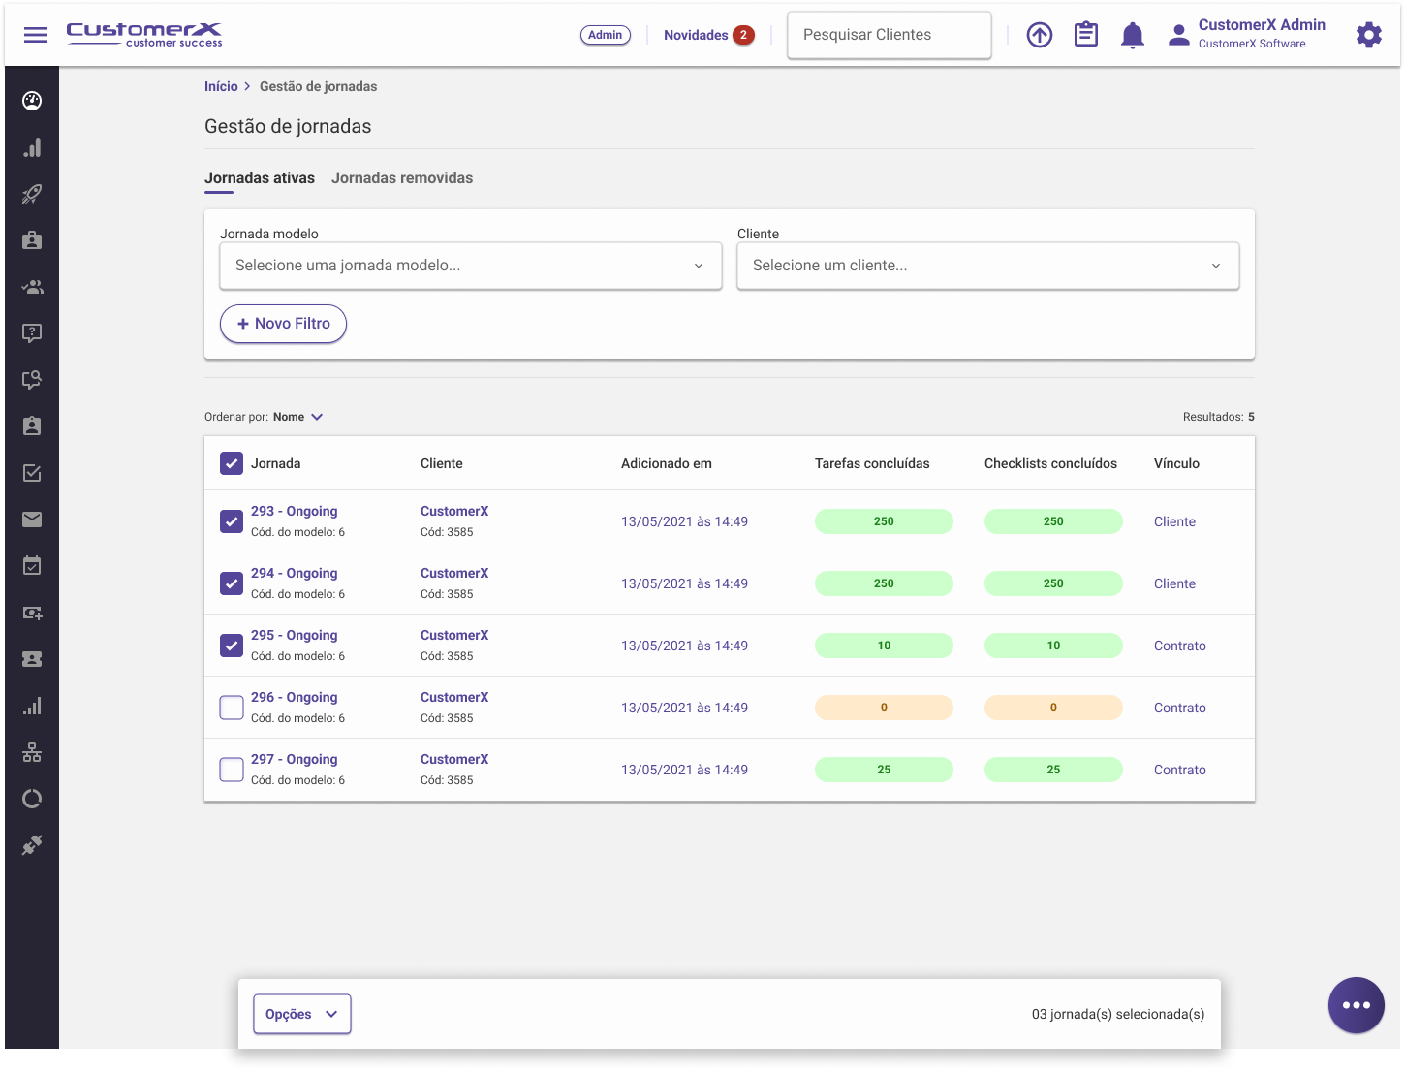Open the Novidades menu item
The image size is (1405, 1072).
point(696,35)
